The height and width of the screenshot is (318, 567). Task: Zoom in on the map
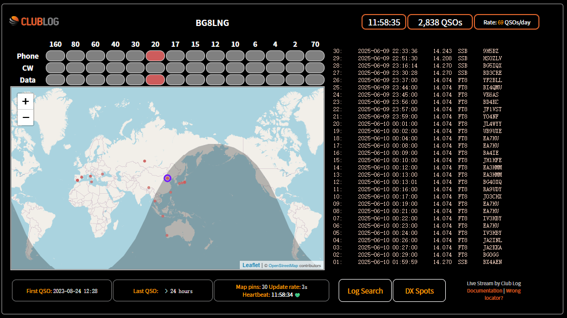coord(25,101)
